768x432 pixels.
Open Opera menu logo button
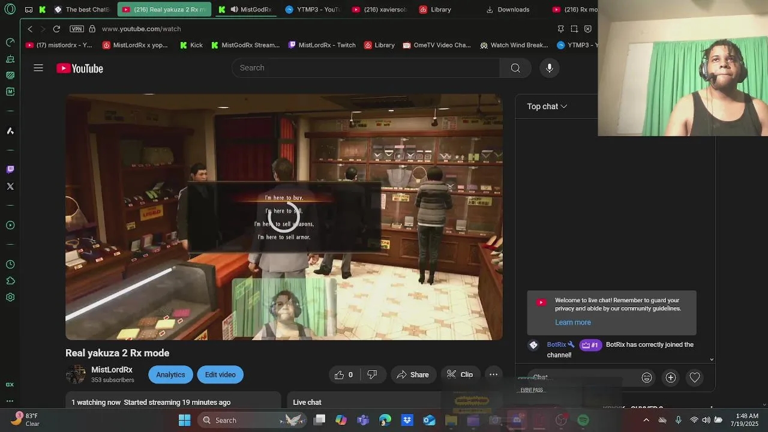10,10
